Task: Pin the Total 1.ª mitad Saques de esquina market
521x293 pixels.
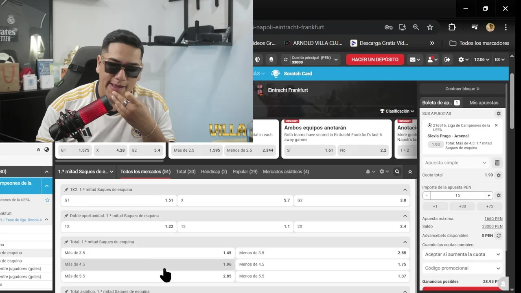Action: click(x=66, y=242)
